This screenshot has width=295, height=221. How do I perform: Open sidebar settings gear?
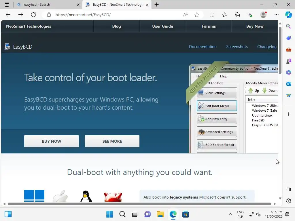288,201
